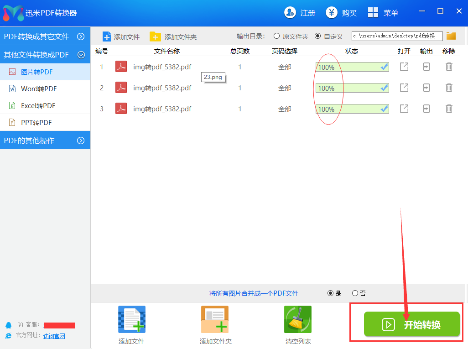Open output folder for second file
This screenshot has width=468, height=349.
coord(426,88)
